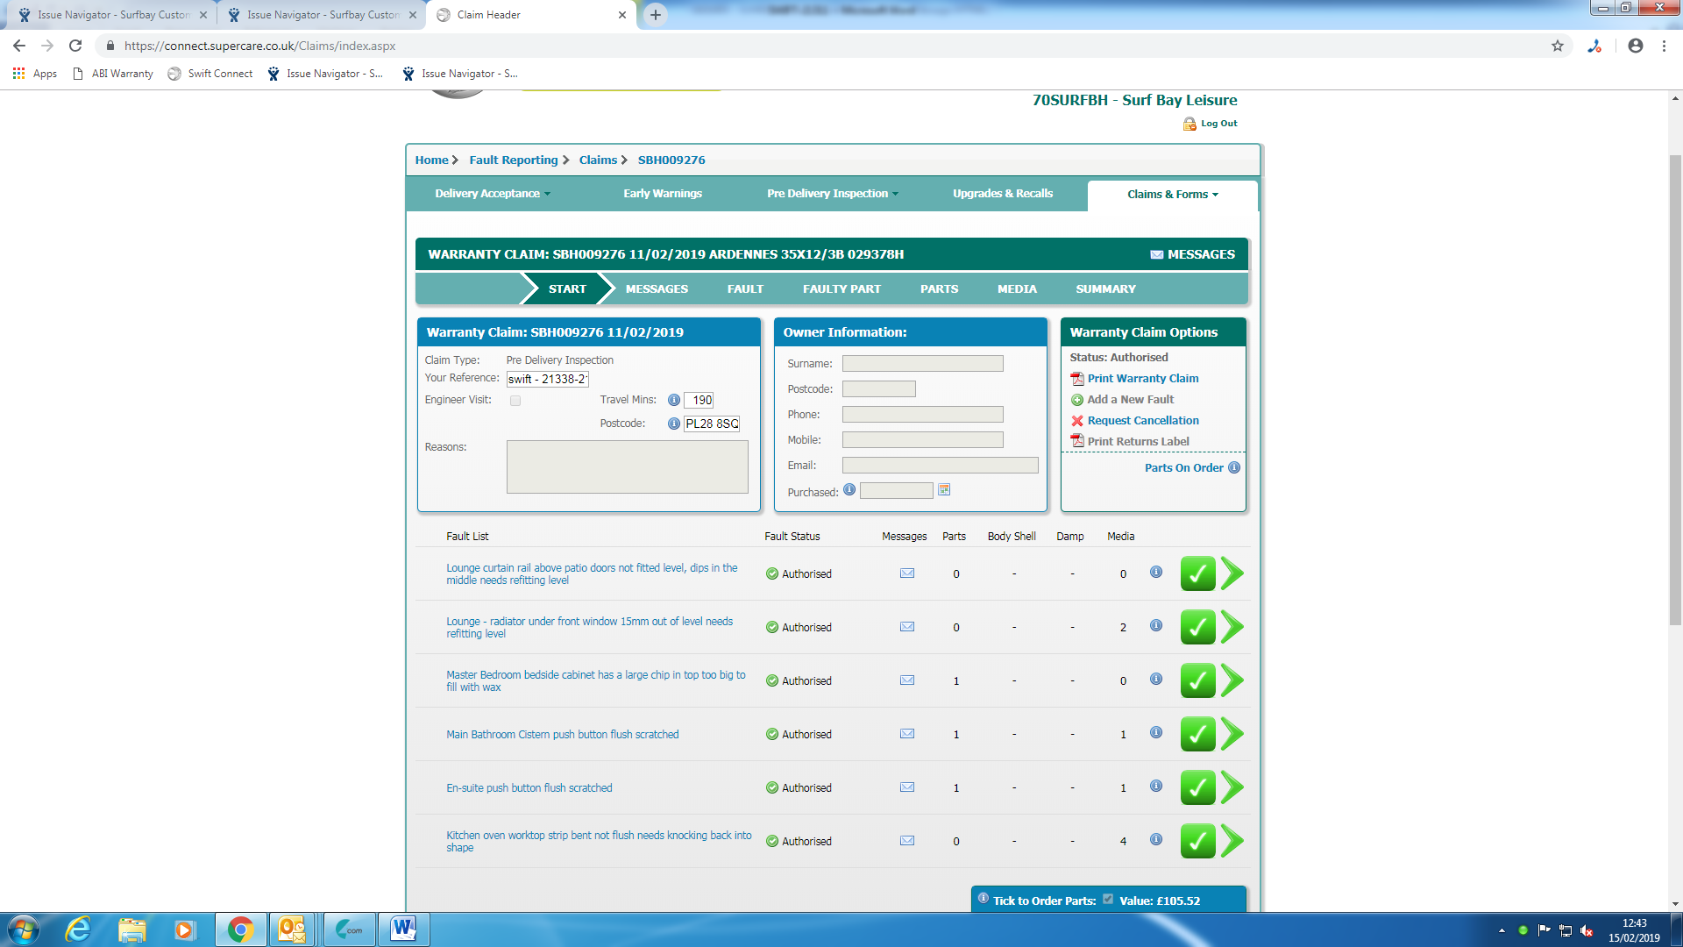Click the Messages envelope icon in claim header

(1156, 254)
